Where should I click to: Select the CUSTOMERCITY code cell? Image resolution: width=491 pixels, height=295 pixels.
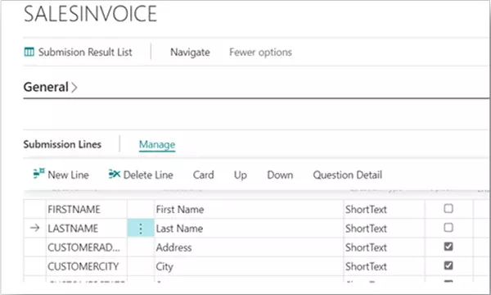coord(87,266)
